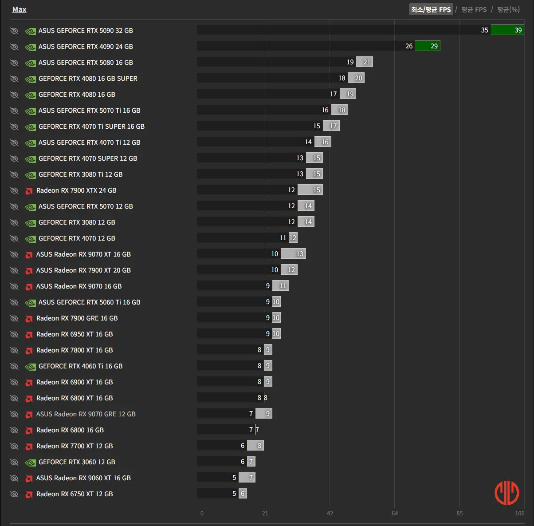
Task: Select the 최소/평균 FPS tab
Action: coord(431,9)
